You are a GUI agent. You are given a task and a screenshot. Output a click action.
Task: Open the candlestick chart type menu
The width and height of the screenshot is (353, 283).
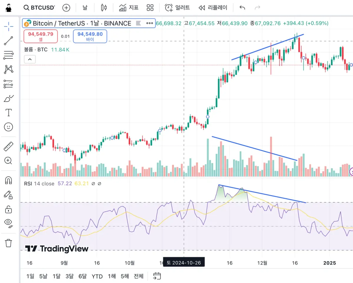point(104,8)
